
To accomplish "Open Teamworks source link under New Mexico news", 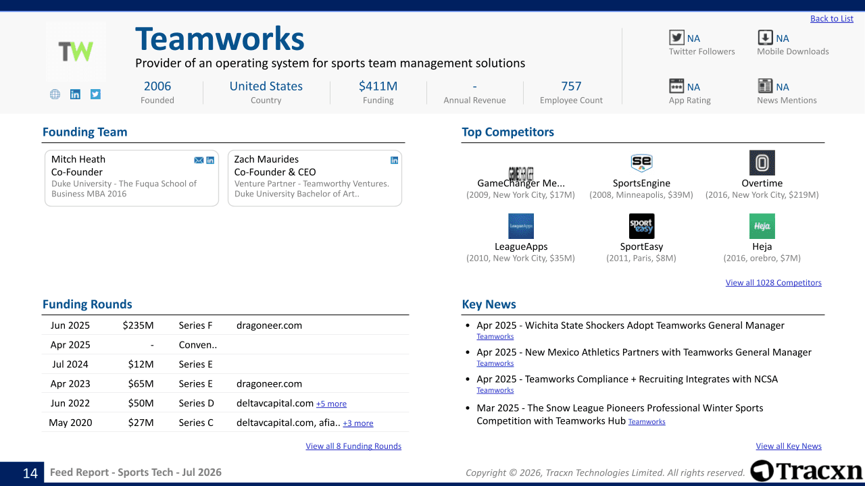I will (x=495, y=363).
